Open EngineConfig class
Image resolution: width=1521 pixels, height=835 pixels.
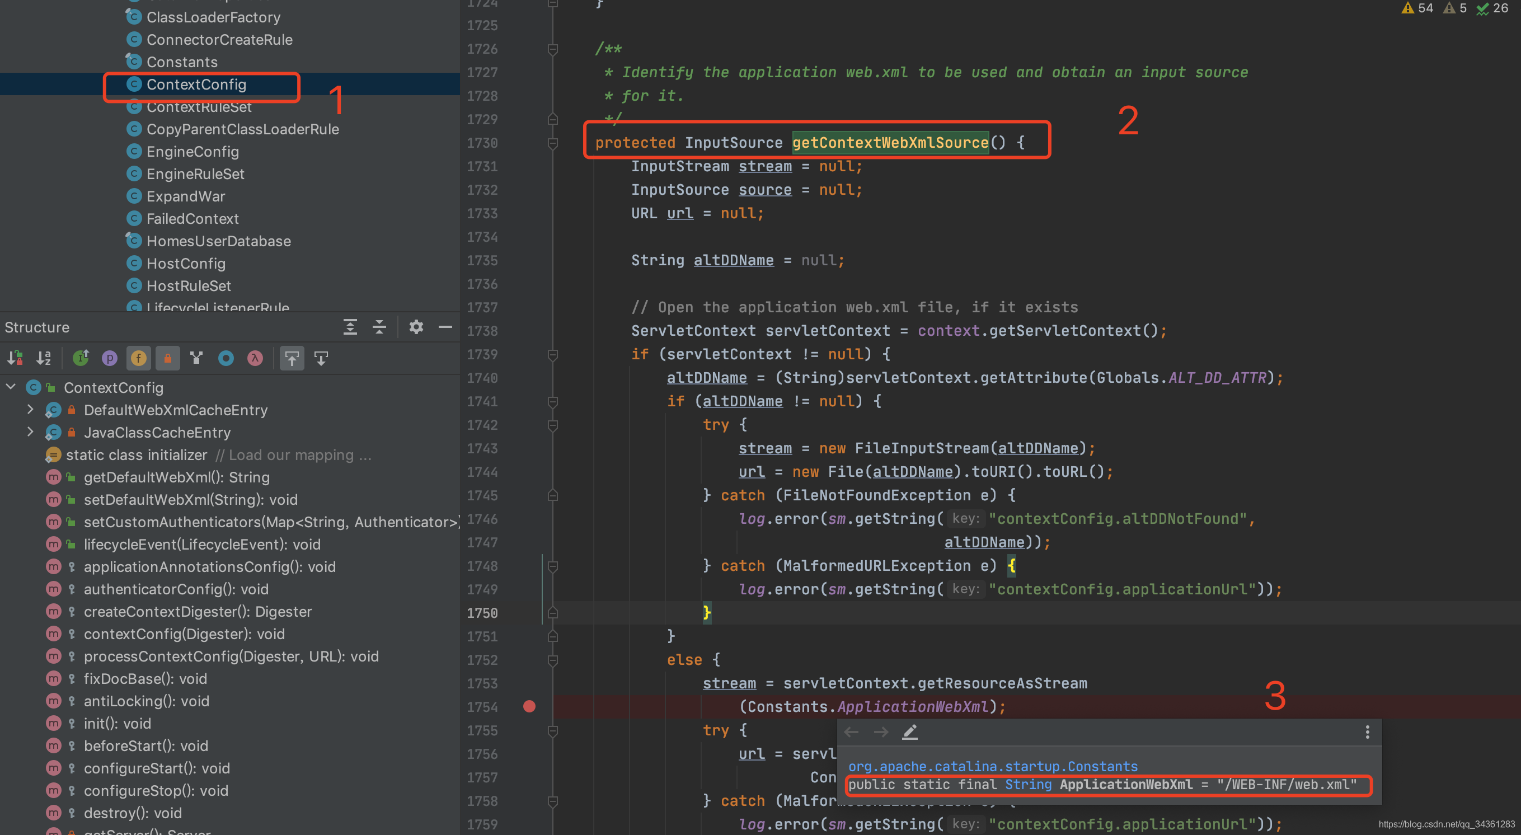193,152
